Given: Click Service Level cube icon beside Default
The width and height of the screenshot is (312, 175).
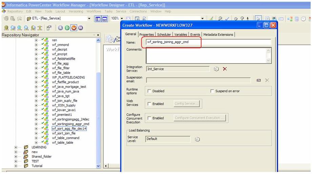Looking at the screenshot, I should pyautogui.click(x=197, y=139).
